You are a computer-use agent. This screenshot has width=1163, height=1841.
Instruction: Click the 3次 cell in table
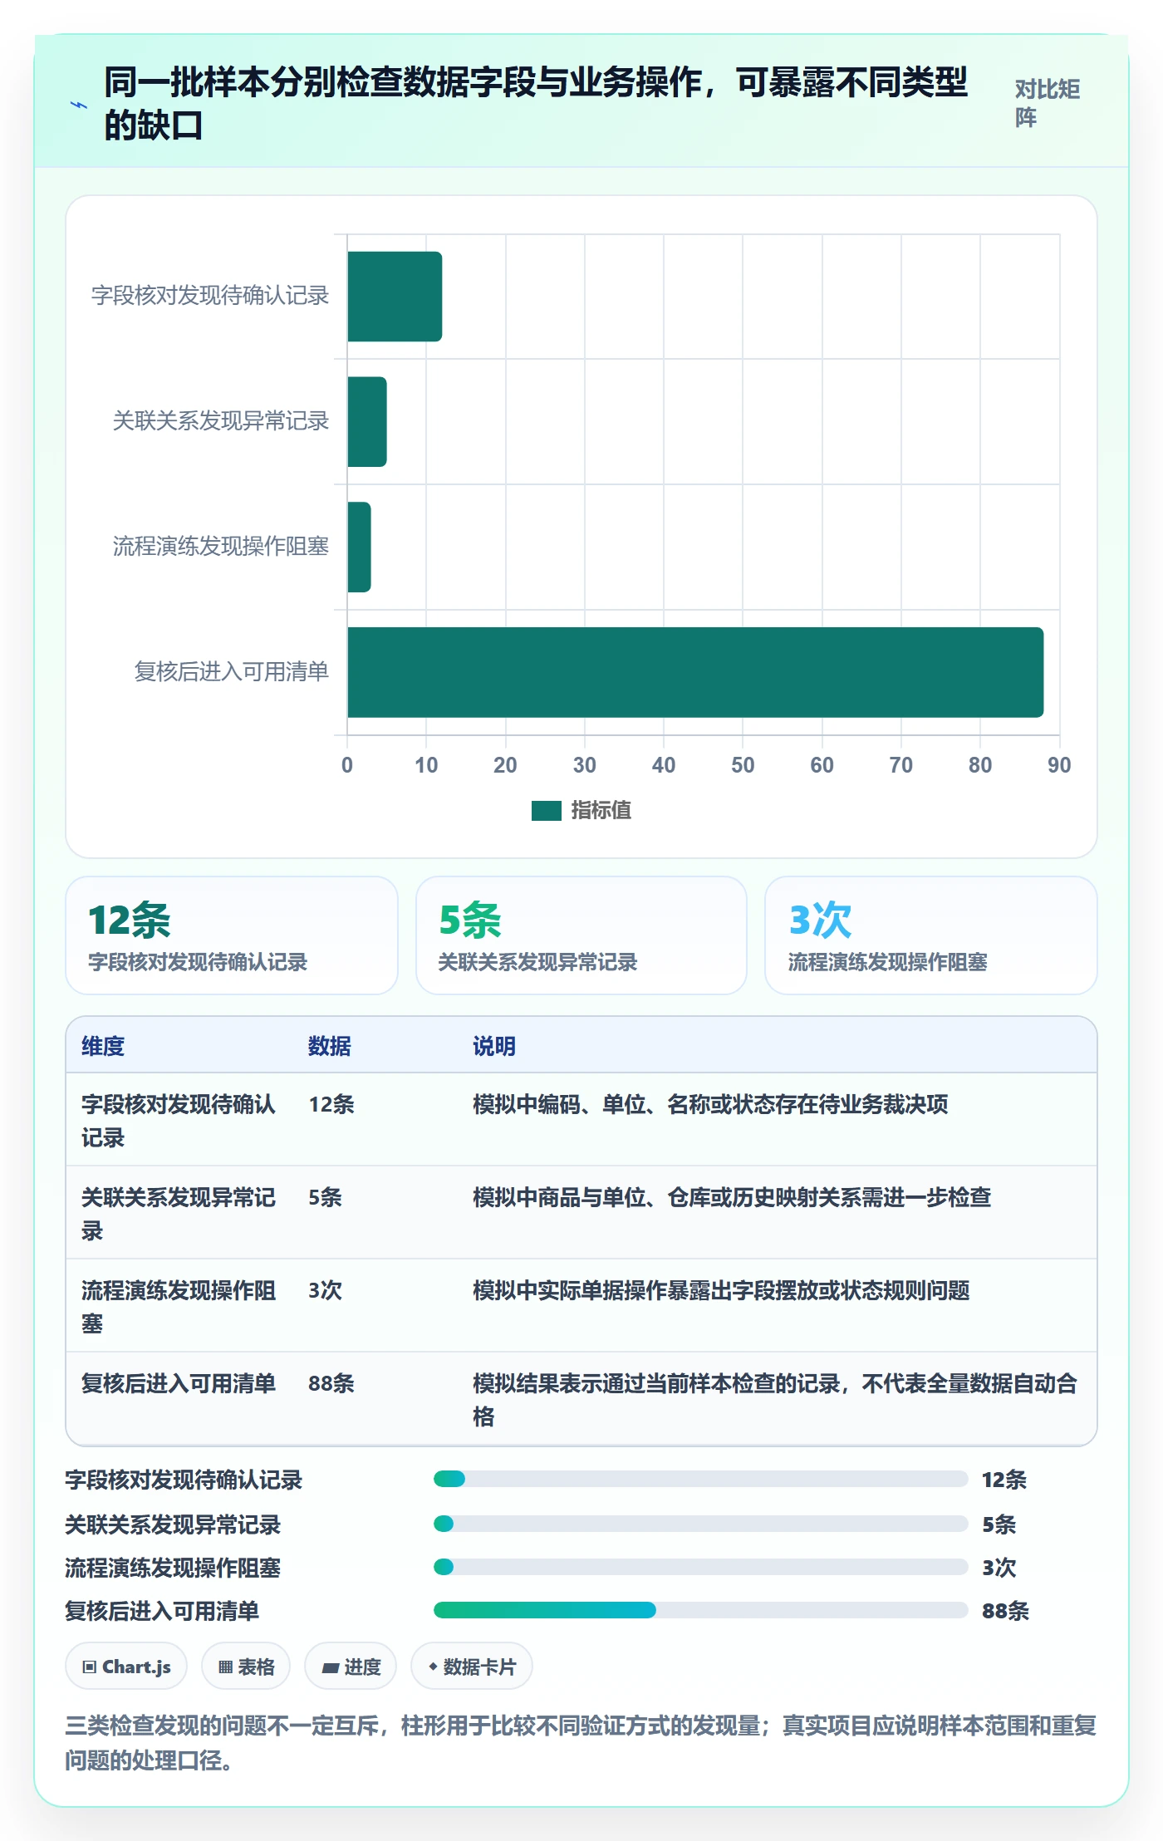point(326,1290)
